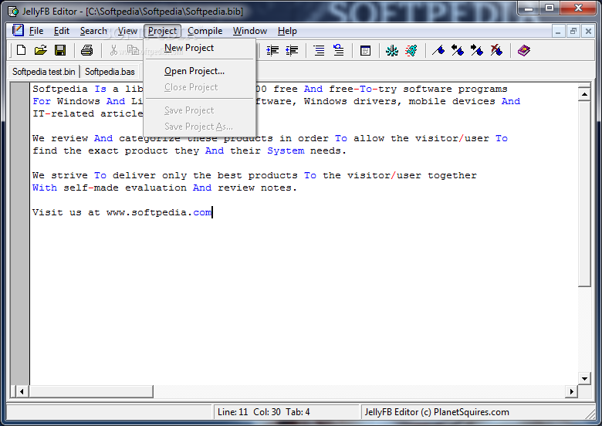Image resolution: width=602 pixels, height=426 pixels.
Task: Click the Save Project menu entry
Action: pyautogui.click(x=199, y=110)
